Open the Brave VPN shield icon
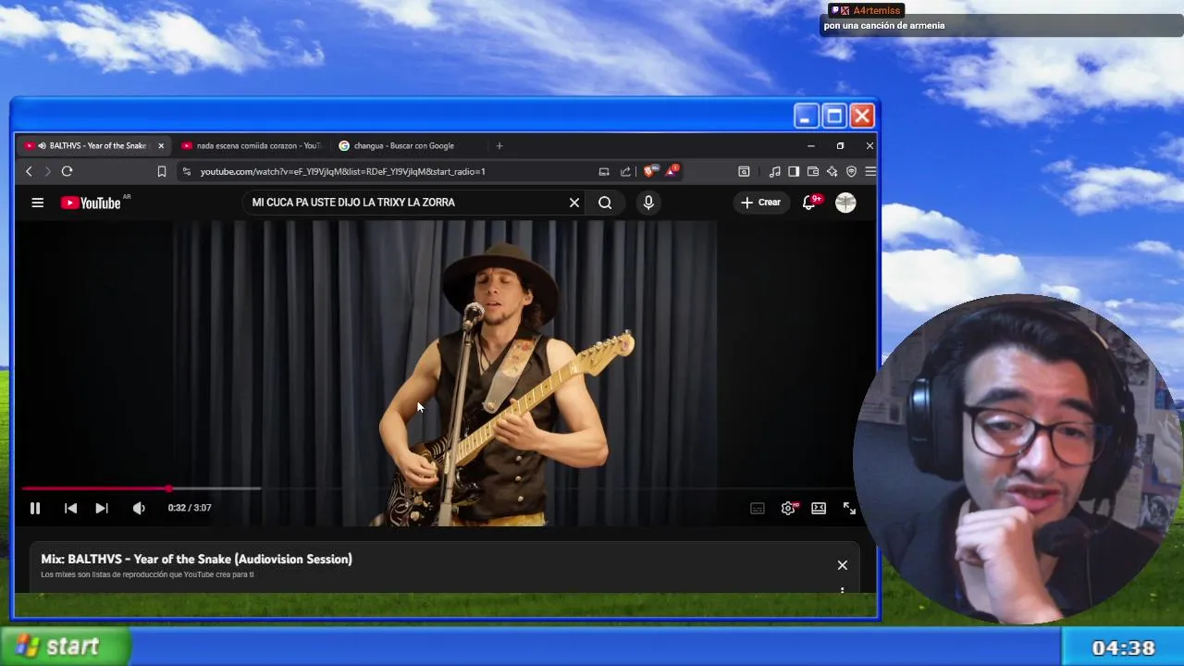Screen dimensions: 1184x666 coord(852,171)
